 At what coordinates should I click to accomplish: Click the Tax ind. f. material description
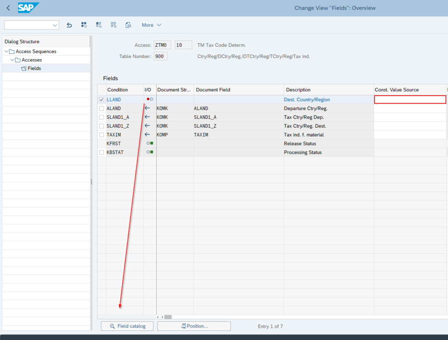click(304, 135)
